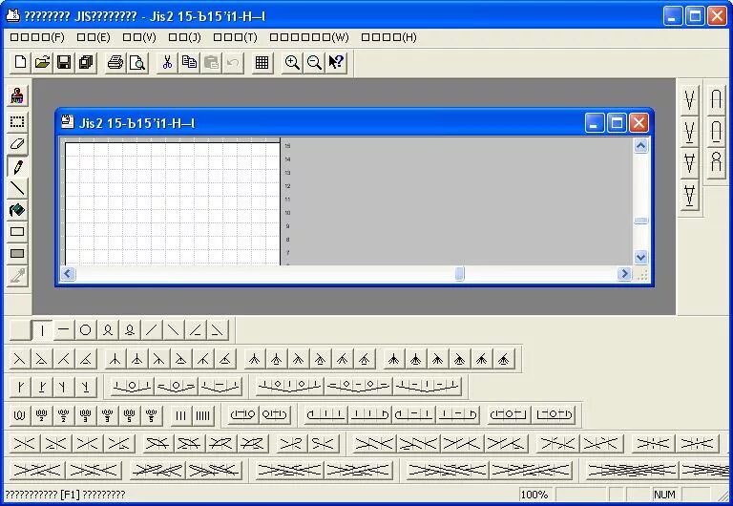Zoom out with the minus magnifier icon
733x506 pixels.
click(314, 62)
